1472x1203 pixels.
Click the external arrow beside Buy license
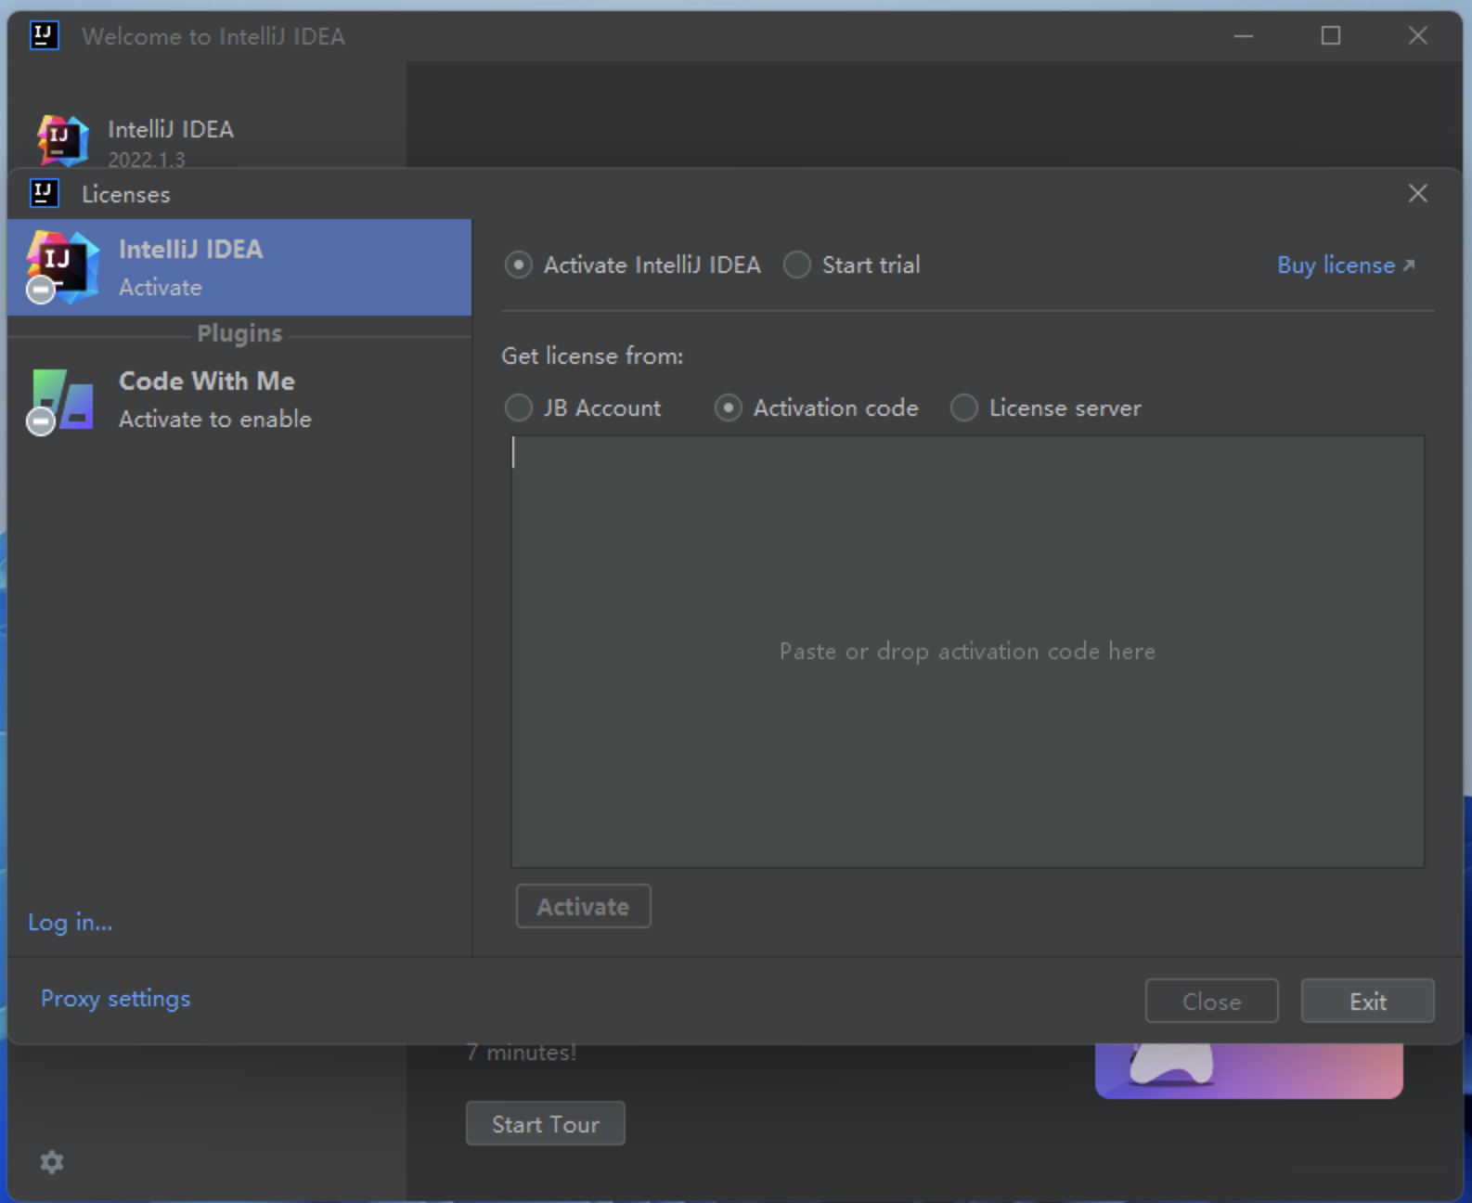click(x=1408, y=265)
